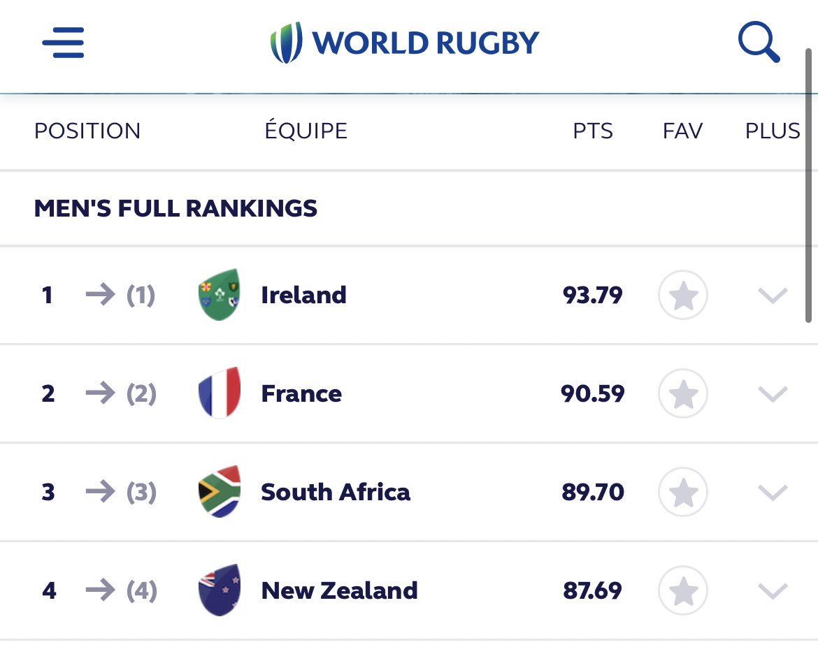Click the South Africa flag icon
Screen dimensions: 818x647
[220, 492]
